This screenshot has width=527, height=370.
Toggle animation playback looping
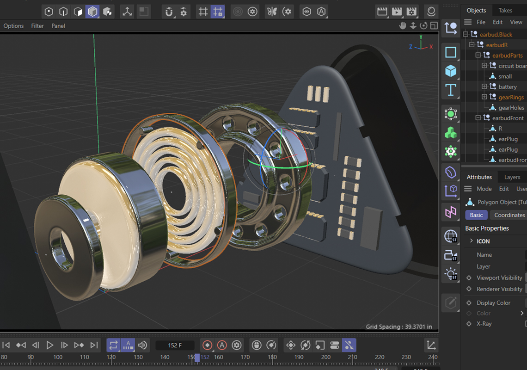[113, 345]
